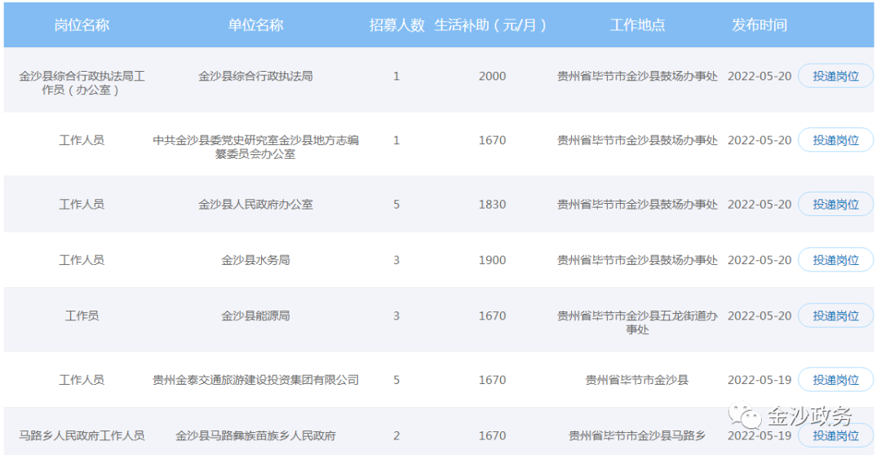Select 工作人员 title in 贵州金泰 row
The image size is (881, 455).
pos(82,380)
